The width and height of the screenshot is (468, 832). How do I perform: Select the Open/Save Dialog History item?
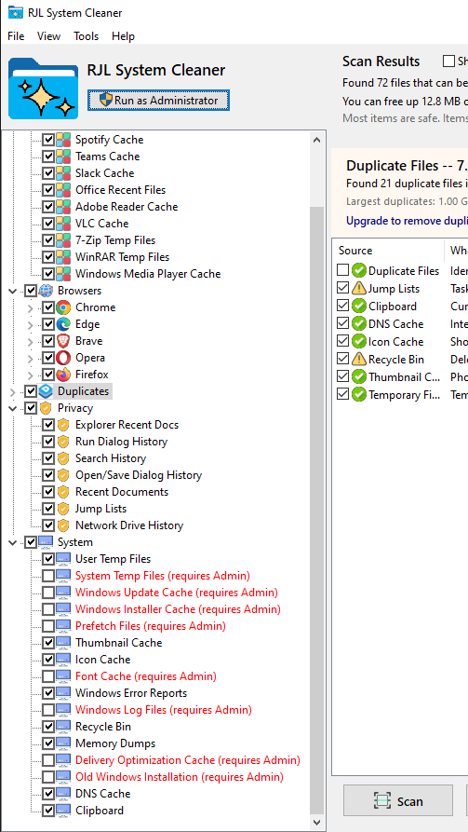point(139,475)
